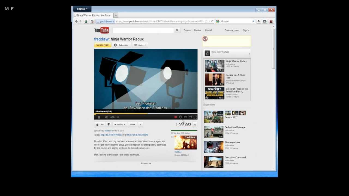Click the on.fb.me/AeIBXe link
Image resolution: width=349 pixels, height=196 pixels.
[138, 135]
